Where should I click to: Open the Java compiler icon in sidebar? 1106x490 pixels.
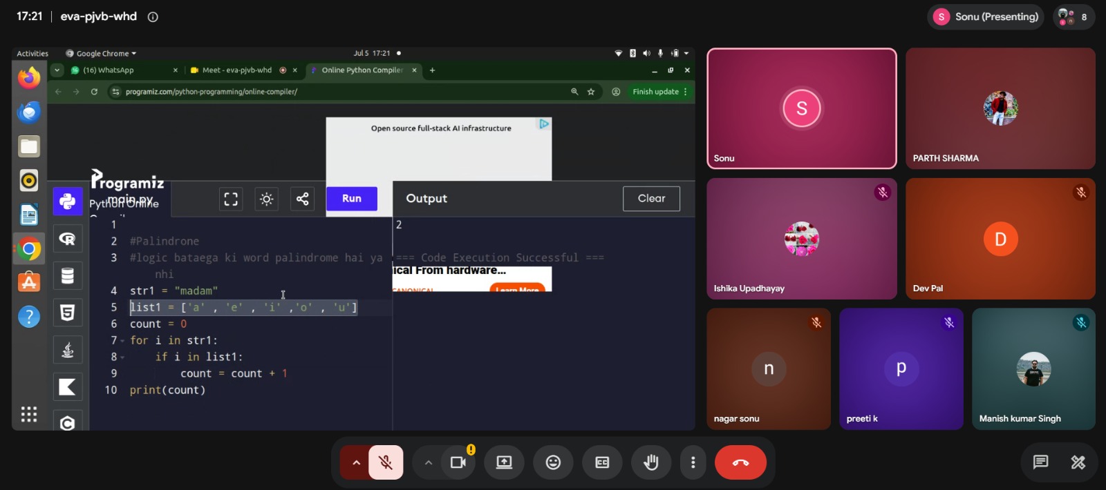coord(67,350)
